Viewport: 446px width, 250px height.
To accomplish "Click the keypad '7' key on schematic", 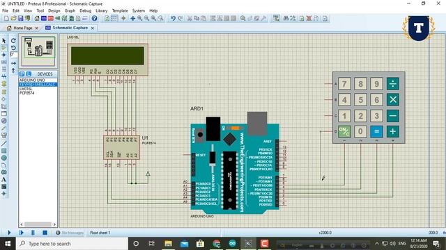I will point(344,84).
